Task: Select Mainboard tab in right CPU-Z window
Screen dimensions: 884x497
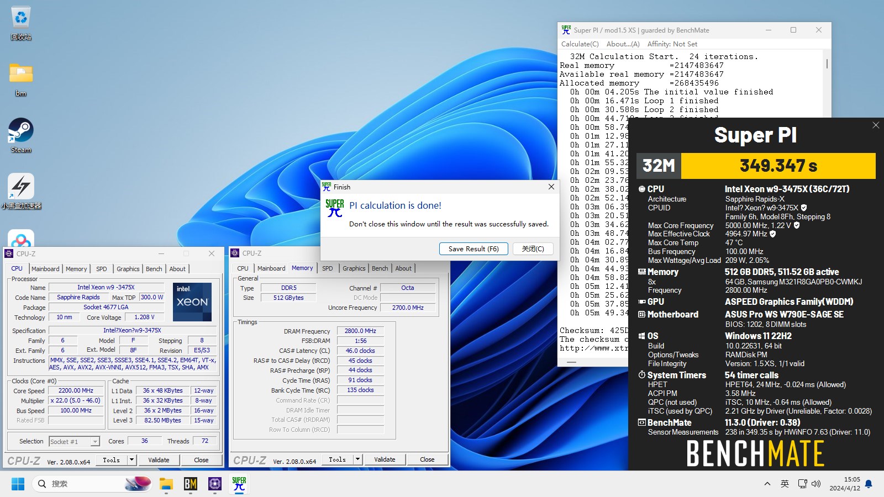Action: pyautogui.click(x=271, y=268)
